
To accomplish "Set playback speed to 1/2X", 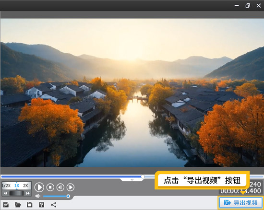I will (6, 186).
